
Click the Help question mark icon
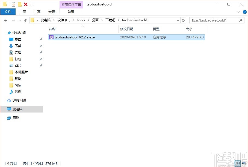click(245, 12)
